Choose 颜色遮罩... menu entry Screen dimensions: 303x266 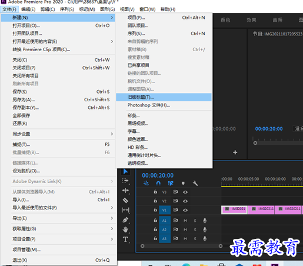point(164,139)
